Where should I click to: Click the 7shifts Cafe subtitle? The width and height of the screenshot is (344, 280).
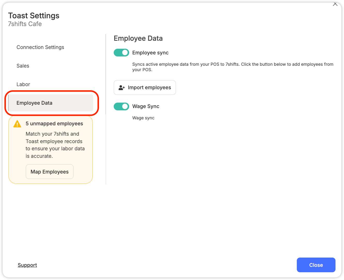pos(25,24)
